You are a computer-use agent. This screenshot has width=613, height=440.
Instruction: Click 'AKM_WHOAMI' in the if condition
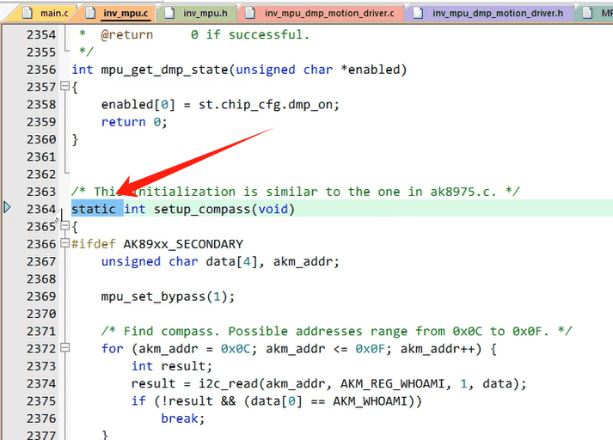(370, 401)
